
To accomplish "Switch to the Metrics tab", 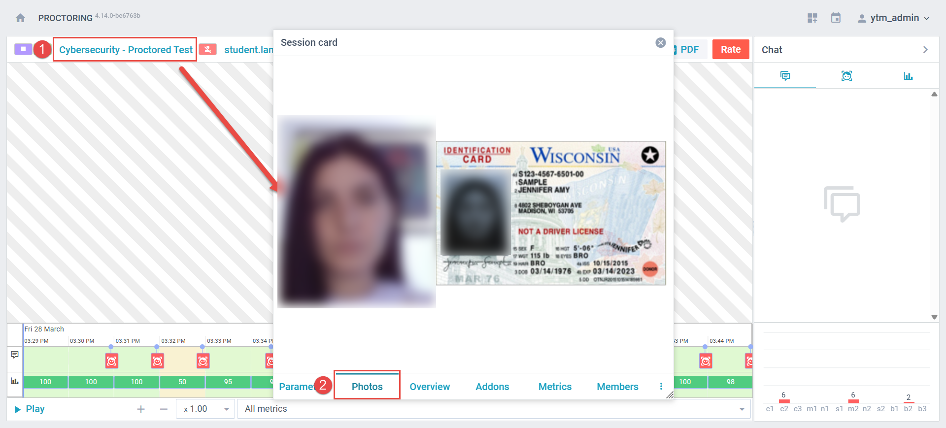I will point(555,387).
